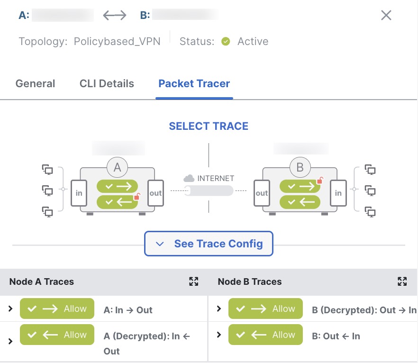Click the Internet cloud icon

(189, 179)
